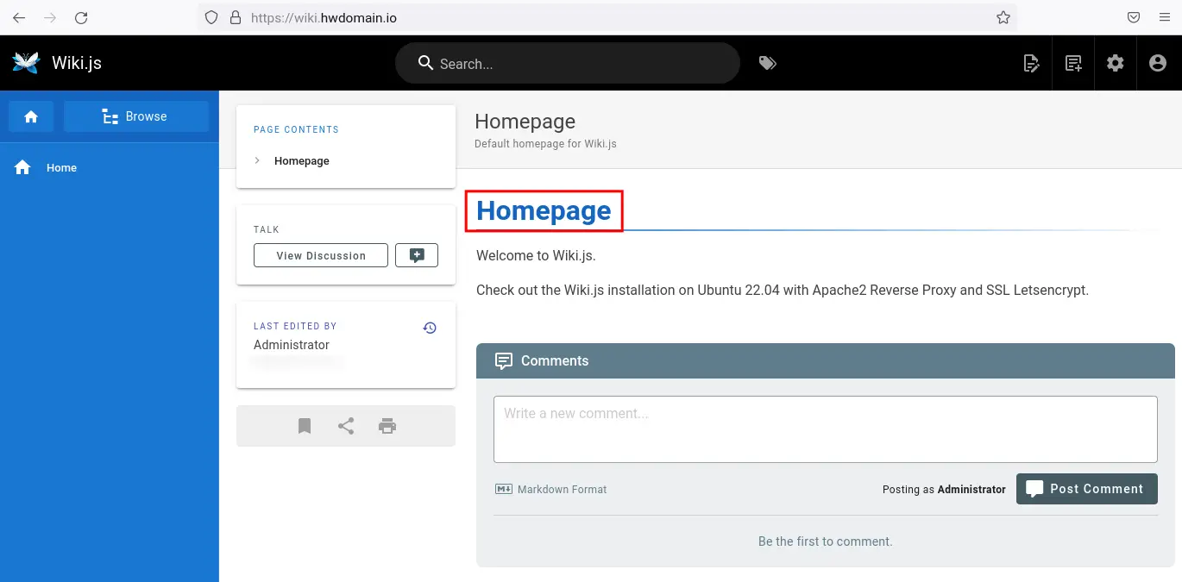
Task: Click the Pocket save icon in browser toolbar
Action: pyautogui.click(x=1134, y=17)
